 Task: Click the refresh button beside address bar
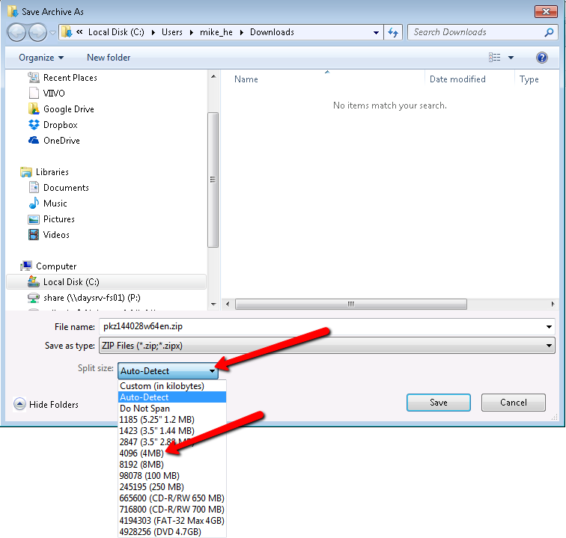coord(393,32)
